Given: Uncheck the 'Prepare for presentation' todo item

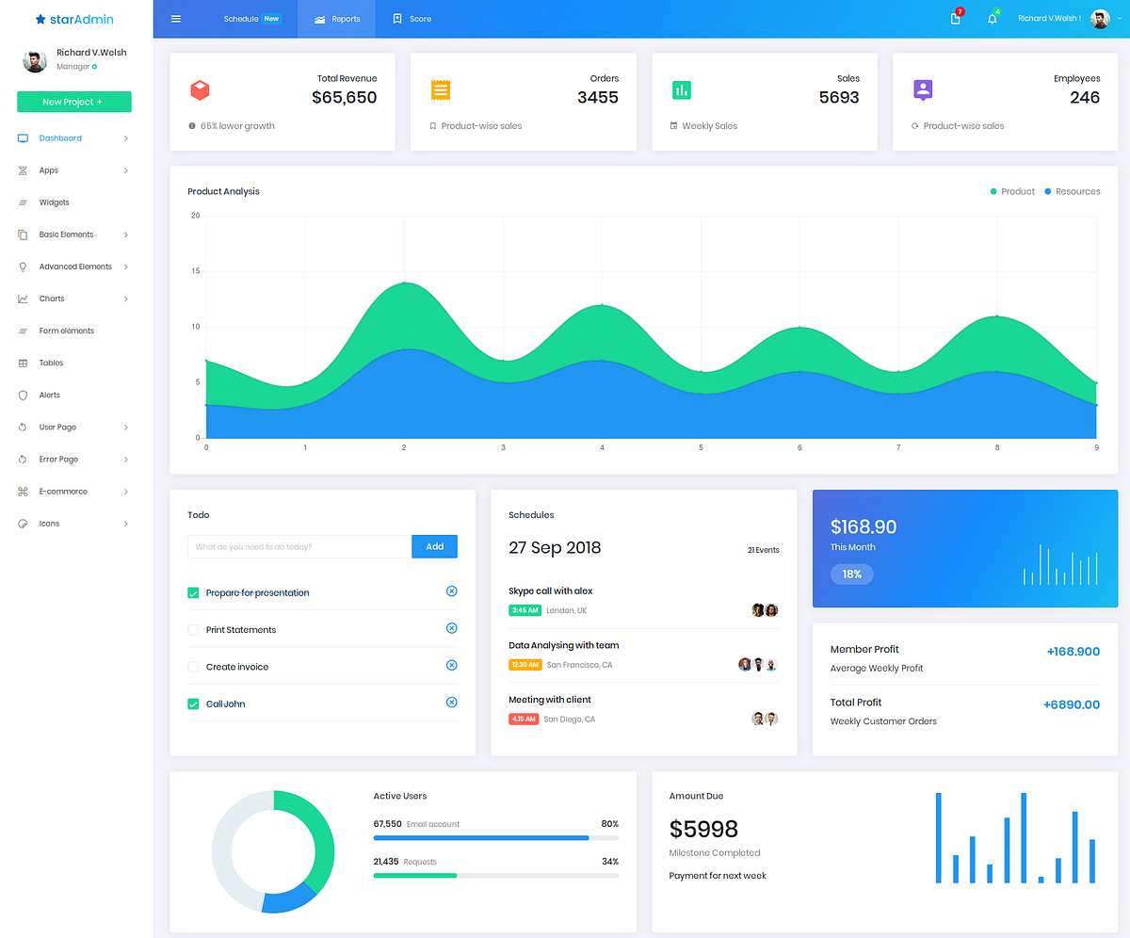Looking at the screenshot, I should [193, 592].
